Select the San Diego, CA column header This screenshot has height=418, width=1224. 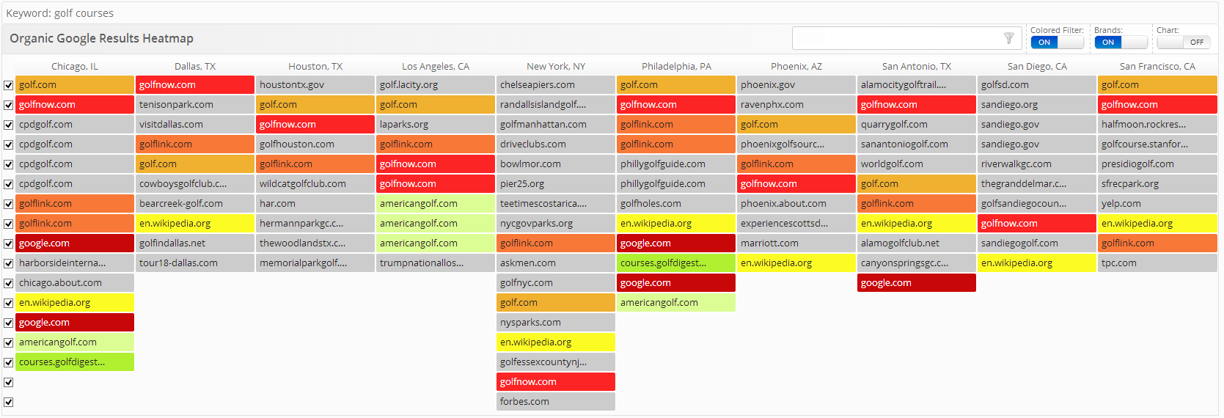click(1037, 66)
